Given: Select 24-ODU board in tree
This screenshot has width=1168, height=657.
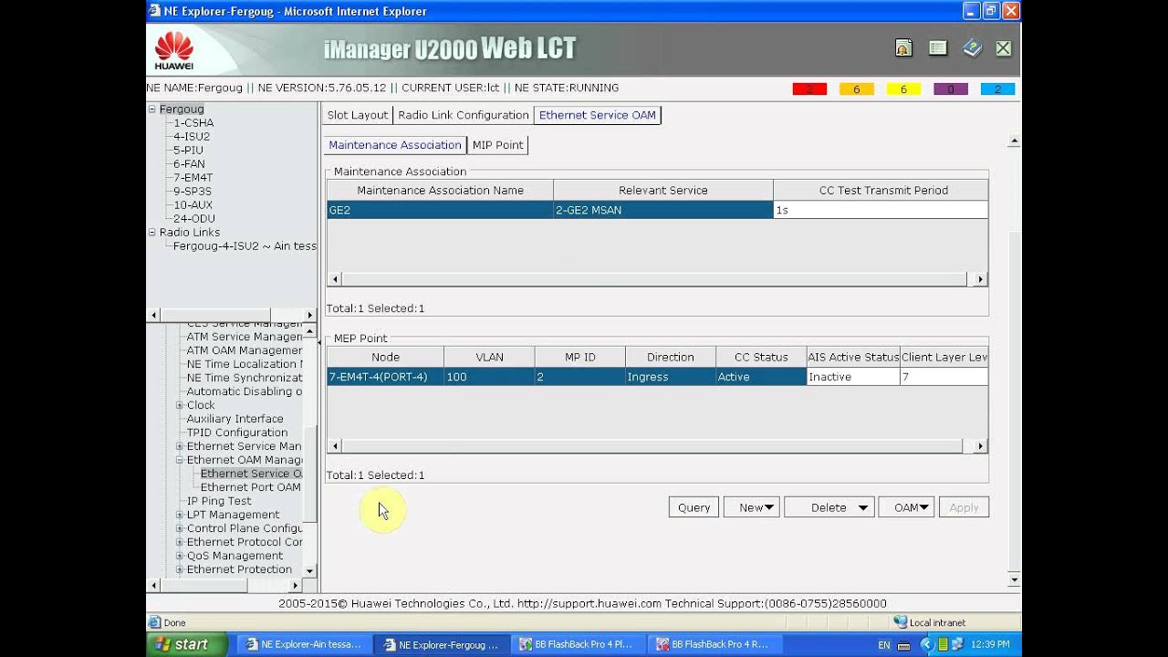Looking at the screenshot, I should coord(194,218).
